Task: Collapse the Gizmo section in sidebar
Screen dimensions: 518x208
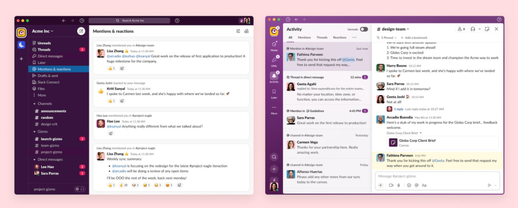Action: pos(34,132)
